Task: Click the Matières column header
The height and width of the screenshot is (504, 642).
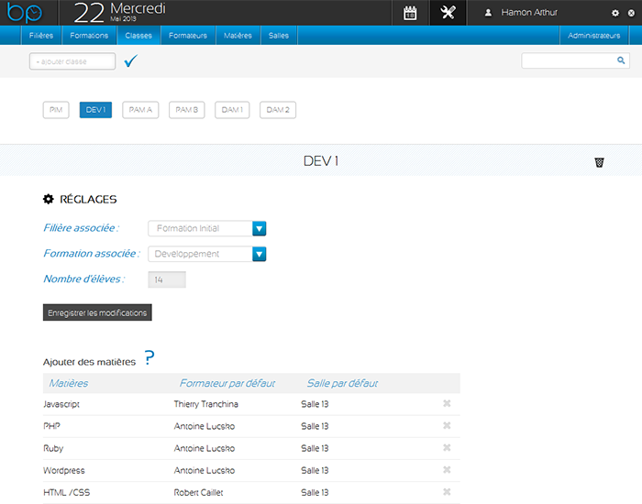Action: (69, 383)
